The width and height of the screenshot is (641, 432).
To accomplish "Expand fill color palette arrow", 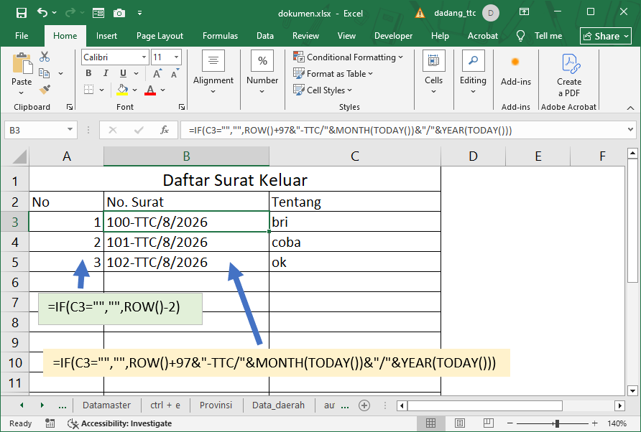I will point(134,90).
